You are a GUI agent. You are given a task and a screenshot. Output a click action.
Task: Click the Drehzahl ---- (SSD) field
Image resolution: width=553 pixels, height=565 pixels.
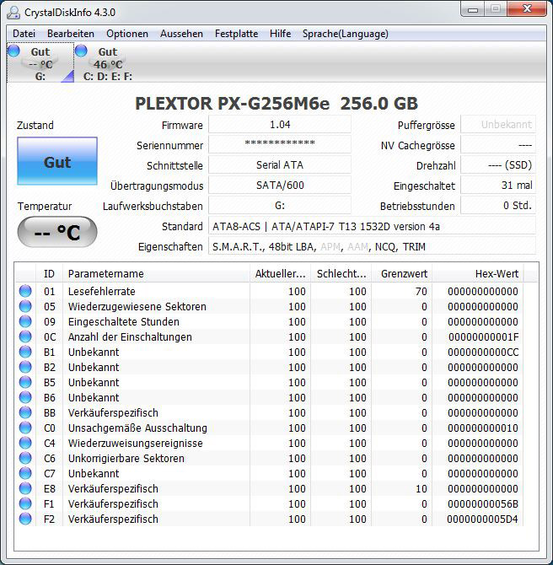click(x=498, y=165)
